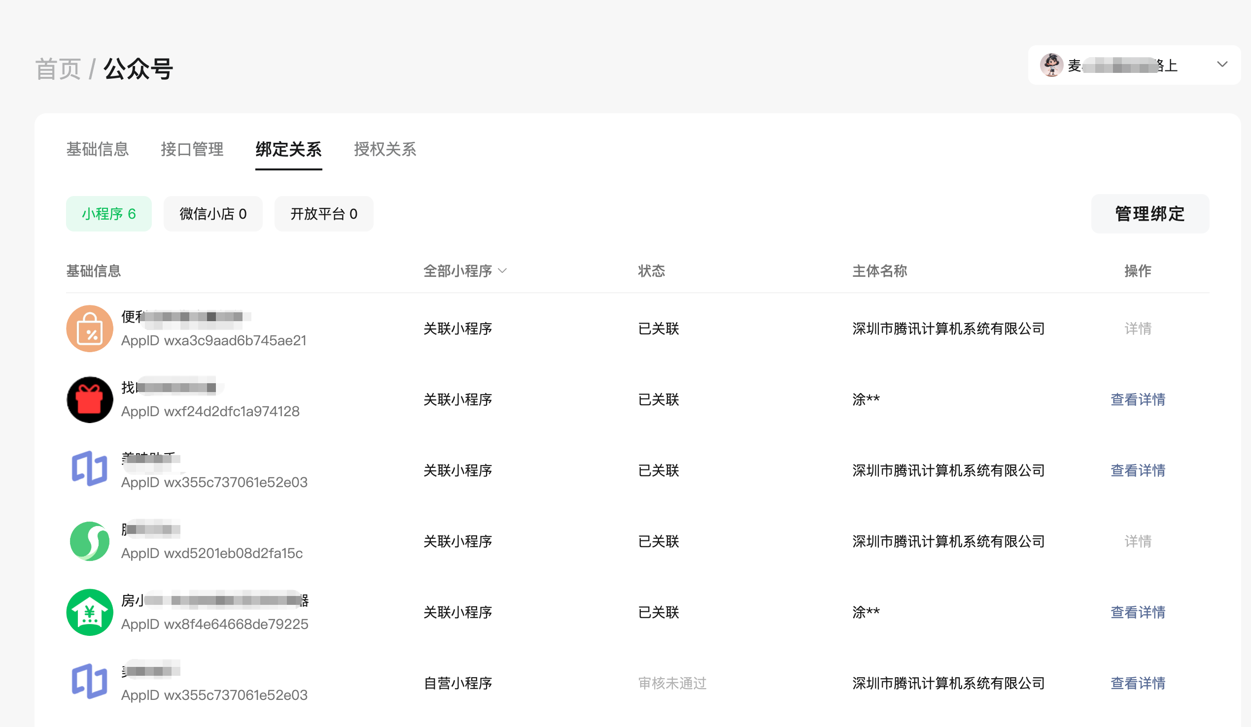Open the 授权关系 tab

385,149
